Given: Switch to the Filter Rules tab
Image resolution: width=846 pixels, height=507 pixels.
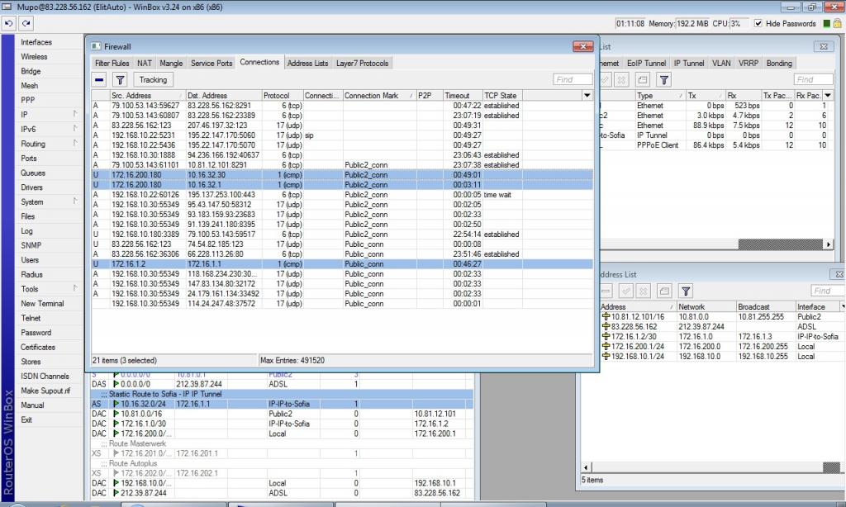Looking at the screenshot, I should tap(112, 63).
